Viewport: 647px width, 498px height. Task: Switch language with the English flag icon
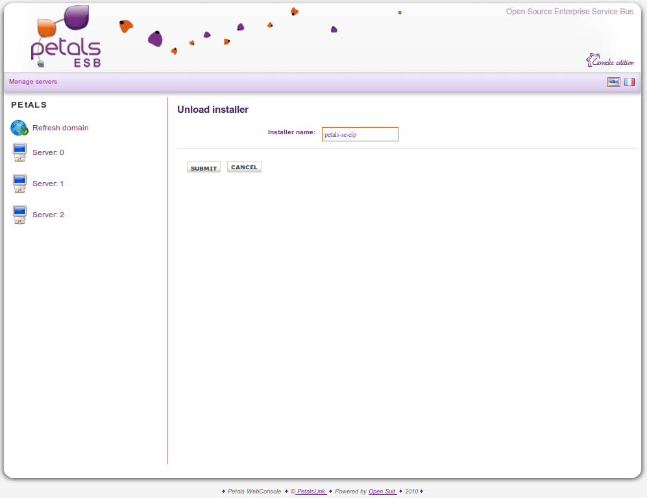(x=613, y=82)
